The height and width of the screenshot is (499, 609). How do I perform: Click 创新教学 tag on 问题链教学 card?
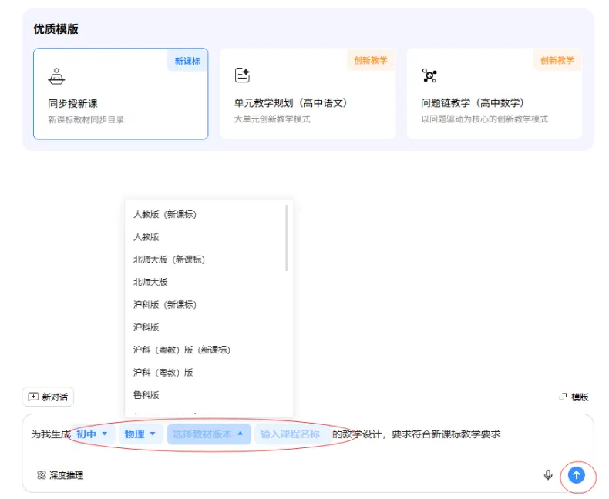pos(557,60)
